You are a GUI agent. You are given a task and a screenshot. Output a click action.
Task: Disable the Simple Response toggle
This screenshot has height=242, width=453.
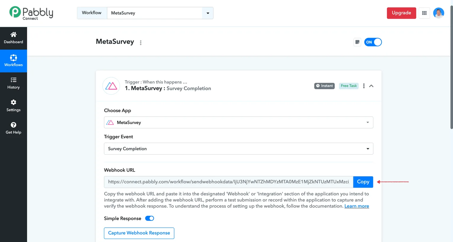(150, 219)
